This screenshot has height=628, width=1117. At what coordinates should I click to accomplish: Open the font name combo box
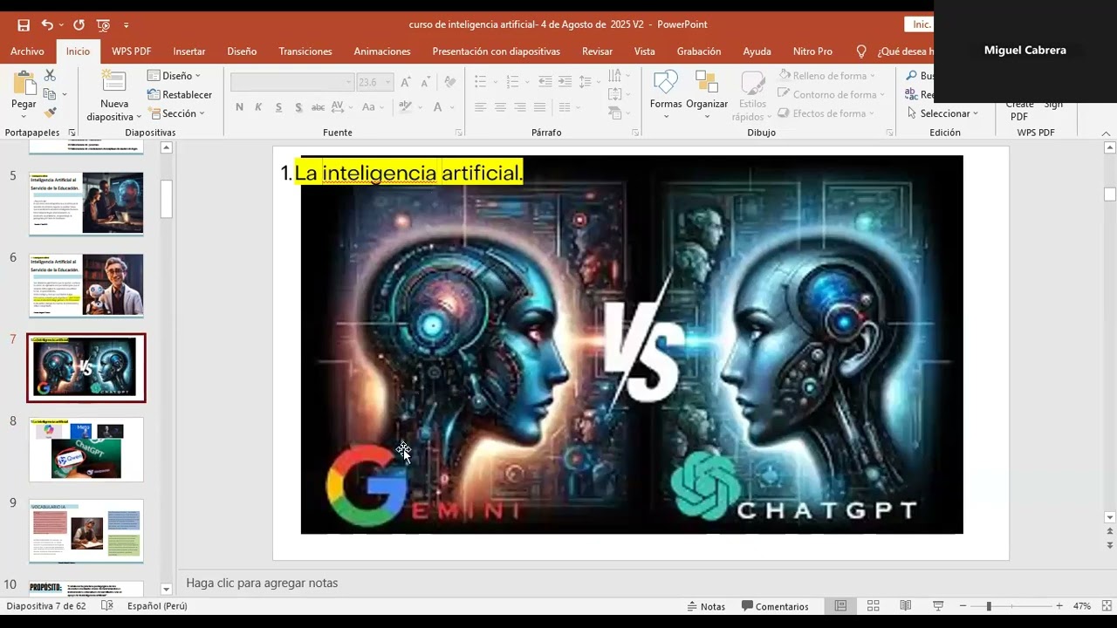[x=292, y=82]
